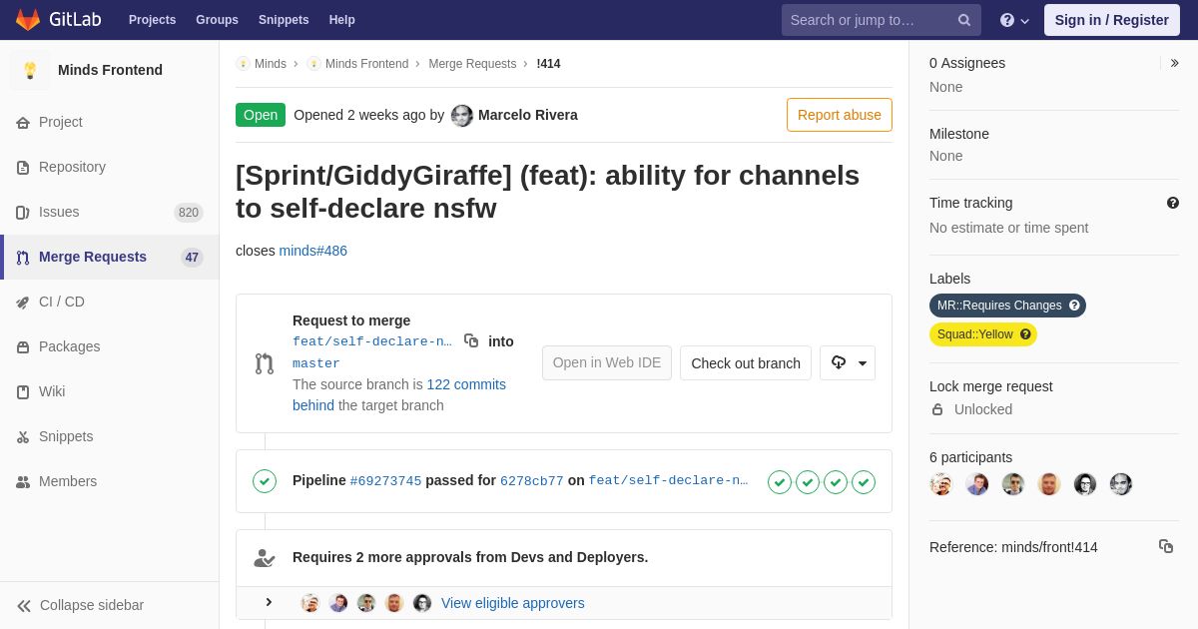Copy the merge request reference
Viewport: 1198px width, 629px height.
[x=1165, y=546]
